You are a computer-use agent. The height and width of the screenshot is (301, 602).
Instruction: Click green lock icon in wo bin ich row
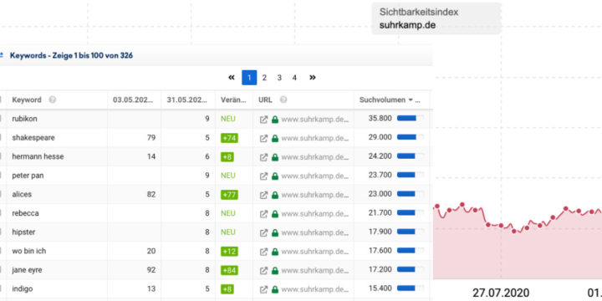tap(274, 251)
